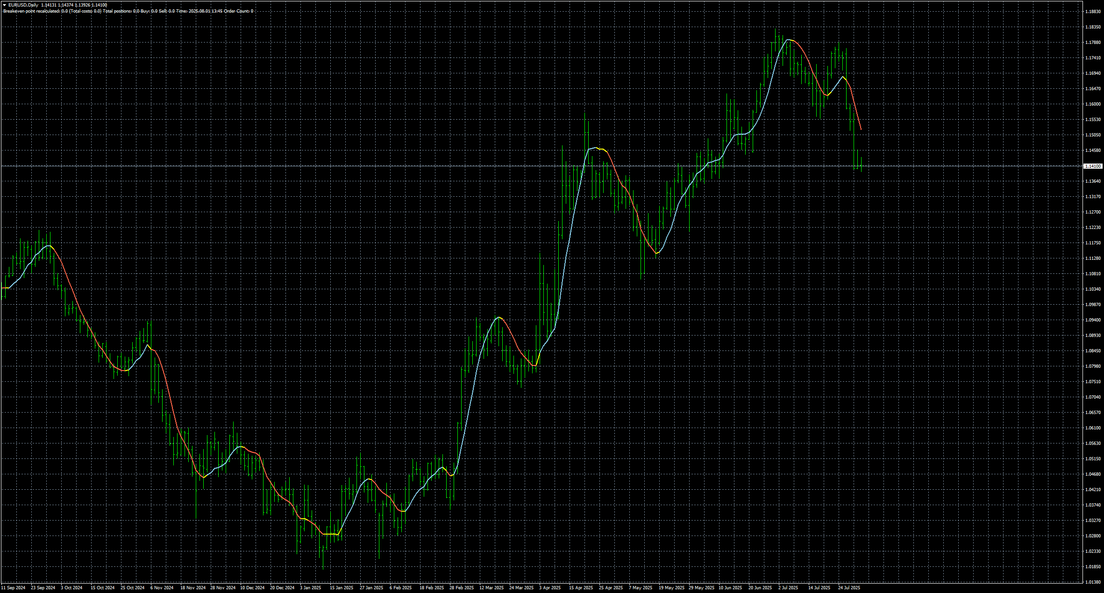1104x593 pixels.
Task: Click the 1.07040 price axis label
Action: pos(1093,397)
